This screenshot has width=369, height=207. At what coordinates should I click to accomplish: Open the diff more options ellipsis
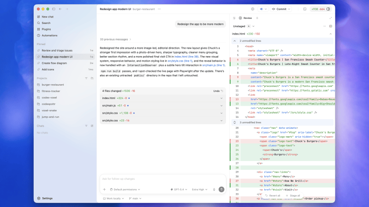325,26
